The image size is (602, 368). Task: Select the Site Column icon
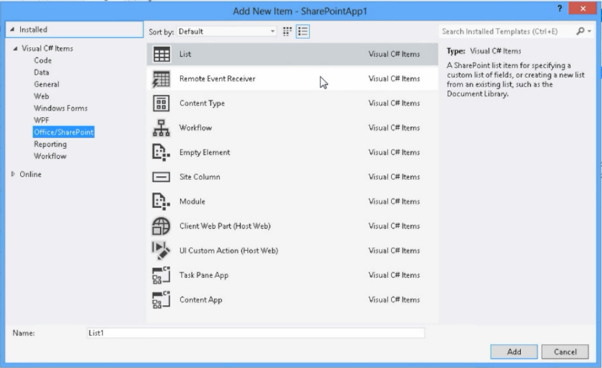pos(161,177)
